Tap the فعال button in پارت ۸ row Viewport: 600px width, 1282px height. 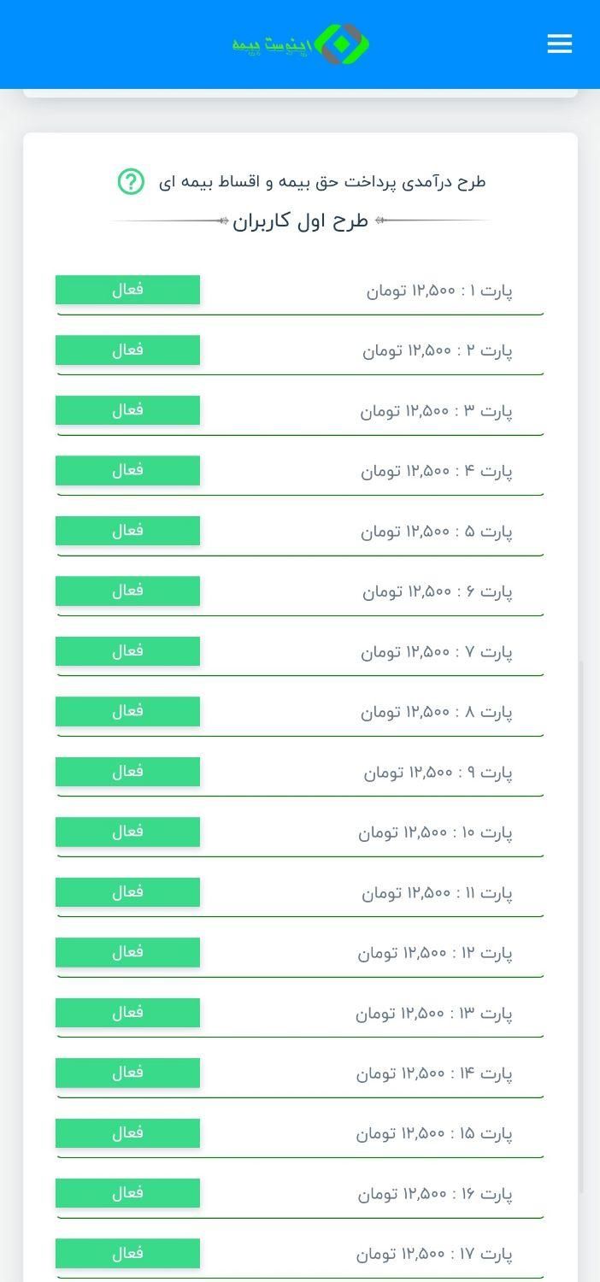[x=127, y=711]
